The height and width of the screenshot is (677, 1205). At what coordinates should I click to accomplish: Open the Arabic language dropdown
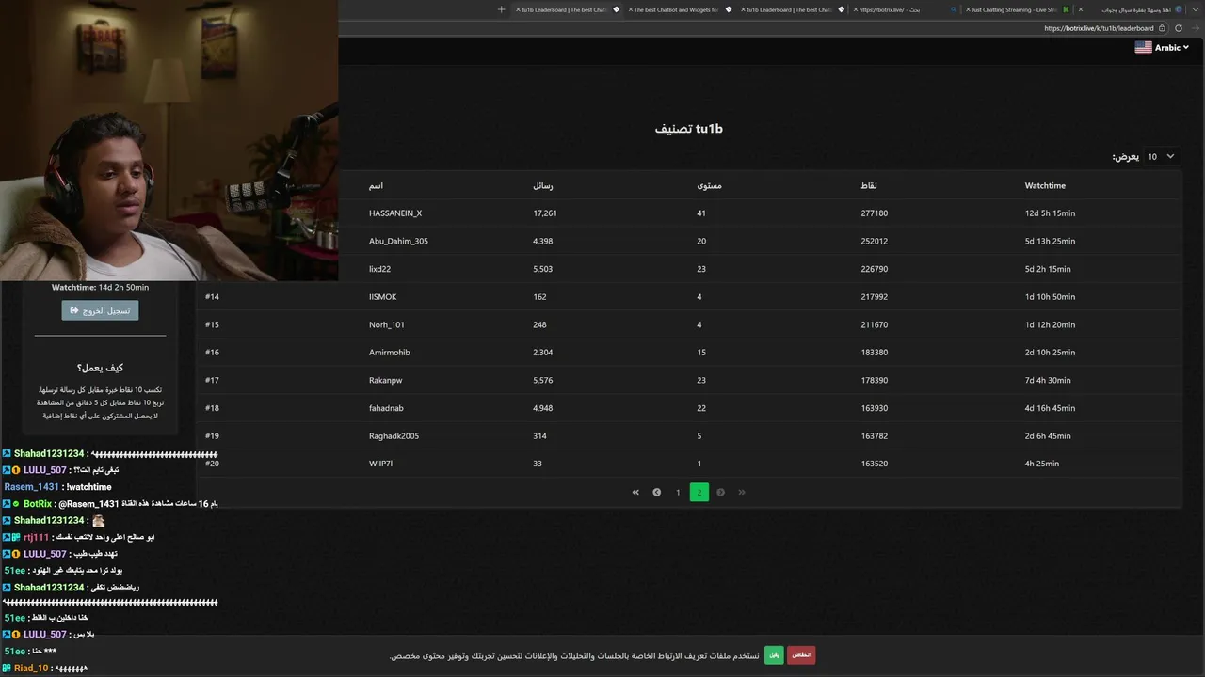[1172, 47]
